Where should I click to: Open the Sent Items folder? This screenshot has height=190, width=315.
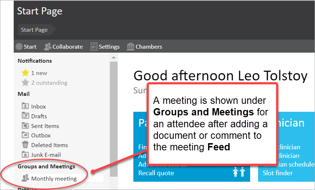45,126
